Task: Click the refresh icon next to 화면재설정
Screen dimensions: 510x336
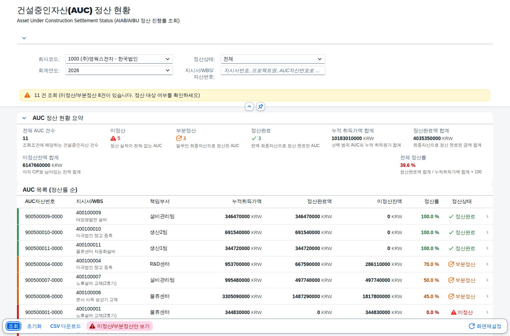Action: tap(472, 326)
